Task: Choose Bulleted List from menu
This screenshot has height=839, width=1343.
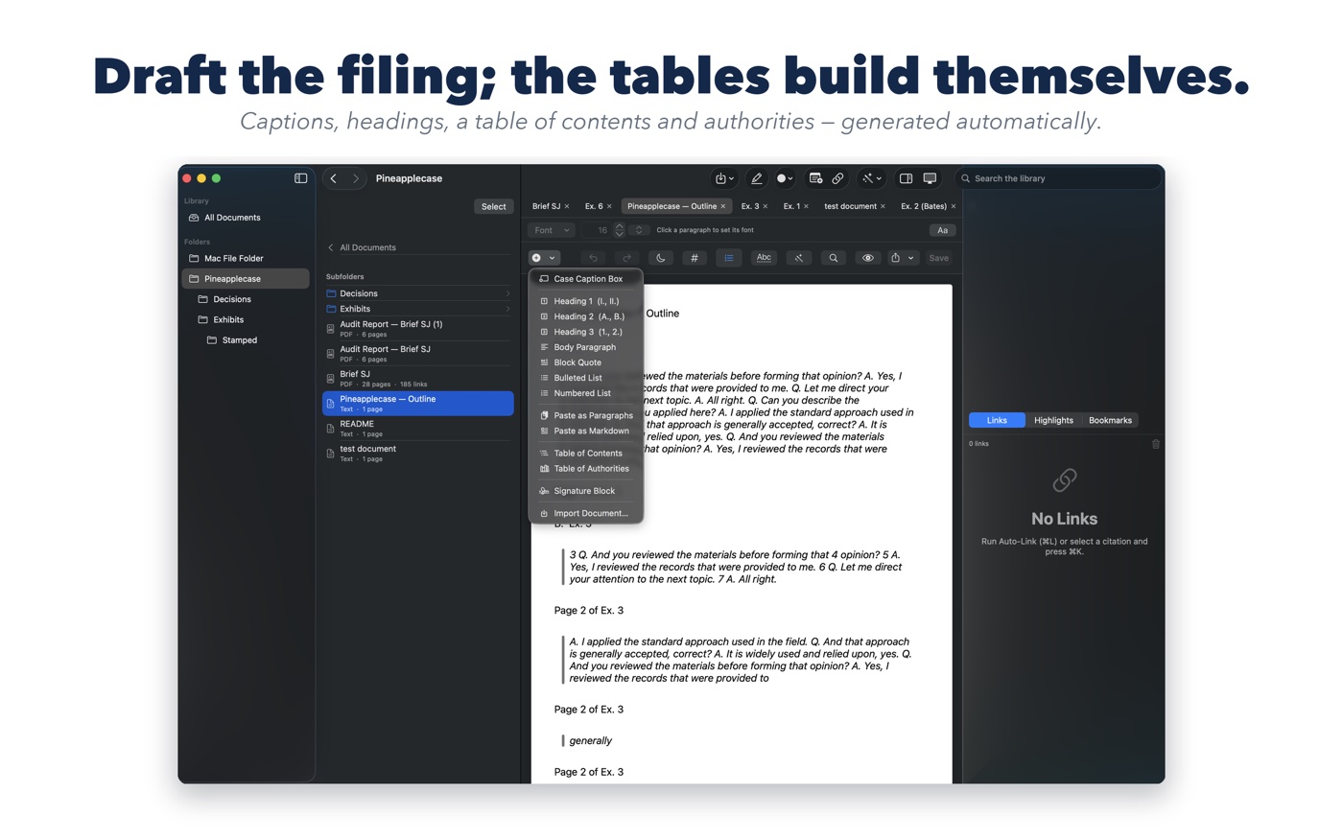Action: click(586, 378)
